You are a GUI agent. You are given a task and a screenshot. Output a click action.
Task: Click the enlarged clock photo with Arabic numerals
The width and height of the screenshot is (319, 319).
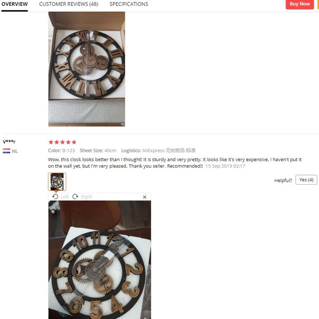[100, 260]
